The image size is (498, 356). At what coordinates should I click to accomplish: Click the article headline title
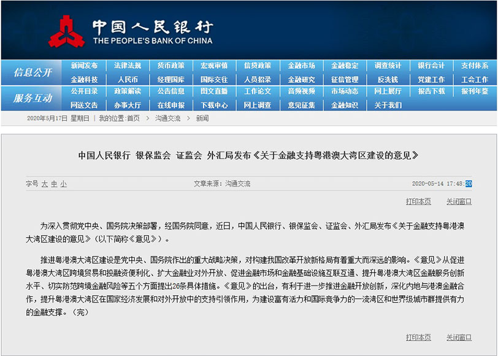pos(248,155)
